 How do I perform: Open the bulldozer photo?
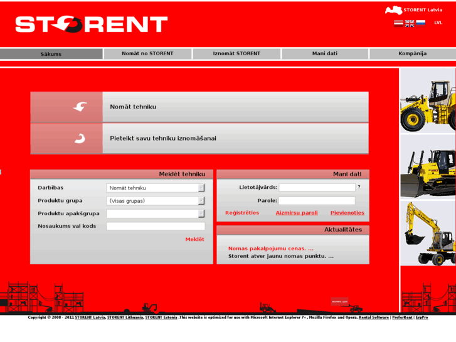428,167
